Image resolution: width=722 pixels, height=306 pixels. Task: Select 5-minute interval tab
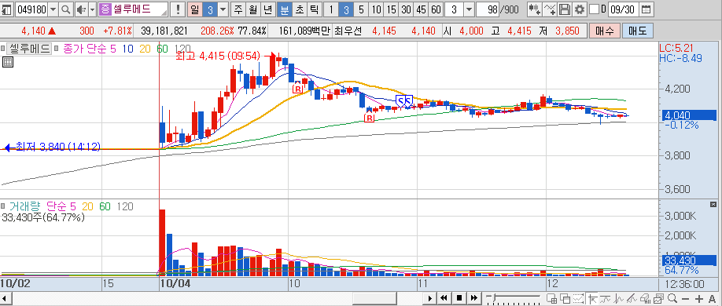[360, 9]
